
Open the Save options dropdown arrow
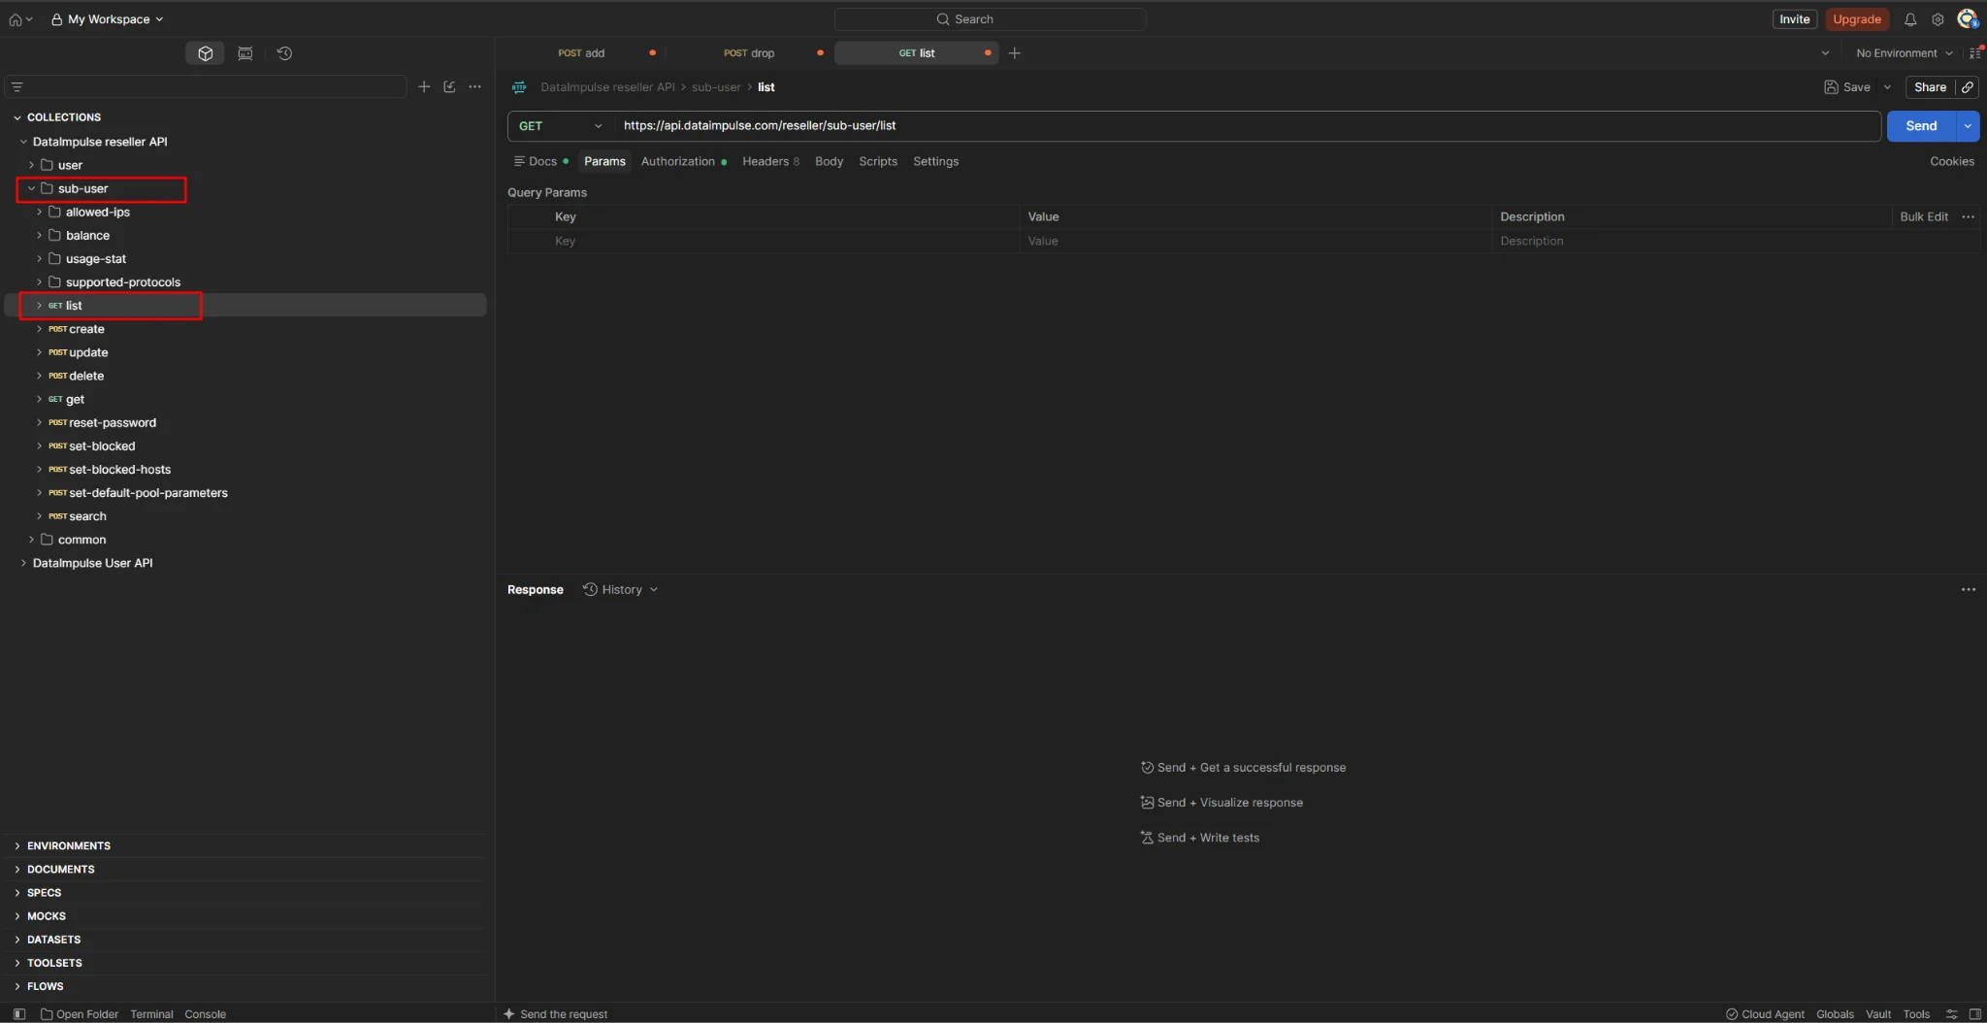click(1887, 87)
